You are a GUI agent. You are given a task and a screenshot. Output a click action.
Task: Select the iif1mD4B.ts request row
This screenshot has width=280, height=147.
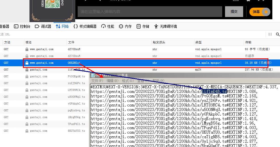pos(113,69)
